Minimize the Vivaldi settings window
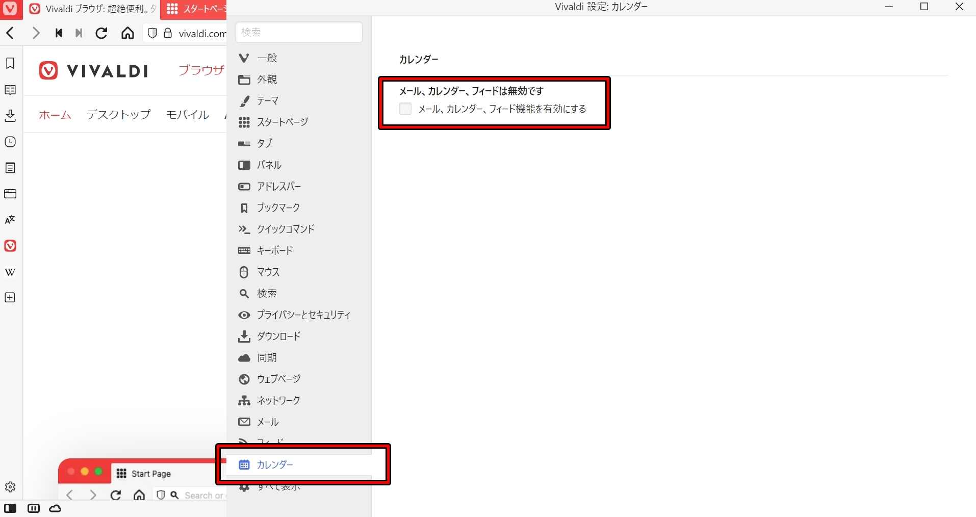Image resolution: width=976 pixels, height=517 pixels. [x=889, y=7]
